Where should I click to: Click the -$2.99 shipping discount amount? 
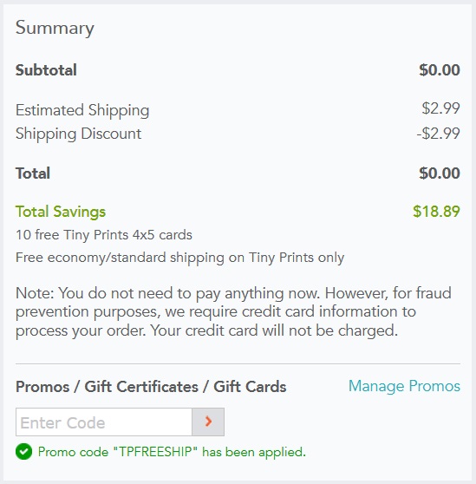click(438, 134)
